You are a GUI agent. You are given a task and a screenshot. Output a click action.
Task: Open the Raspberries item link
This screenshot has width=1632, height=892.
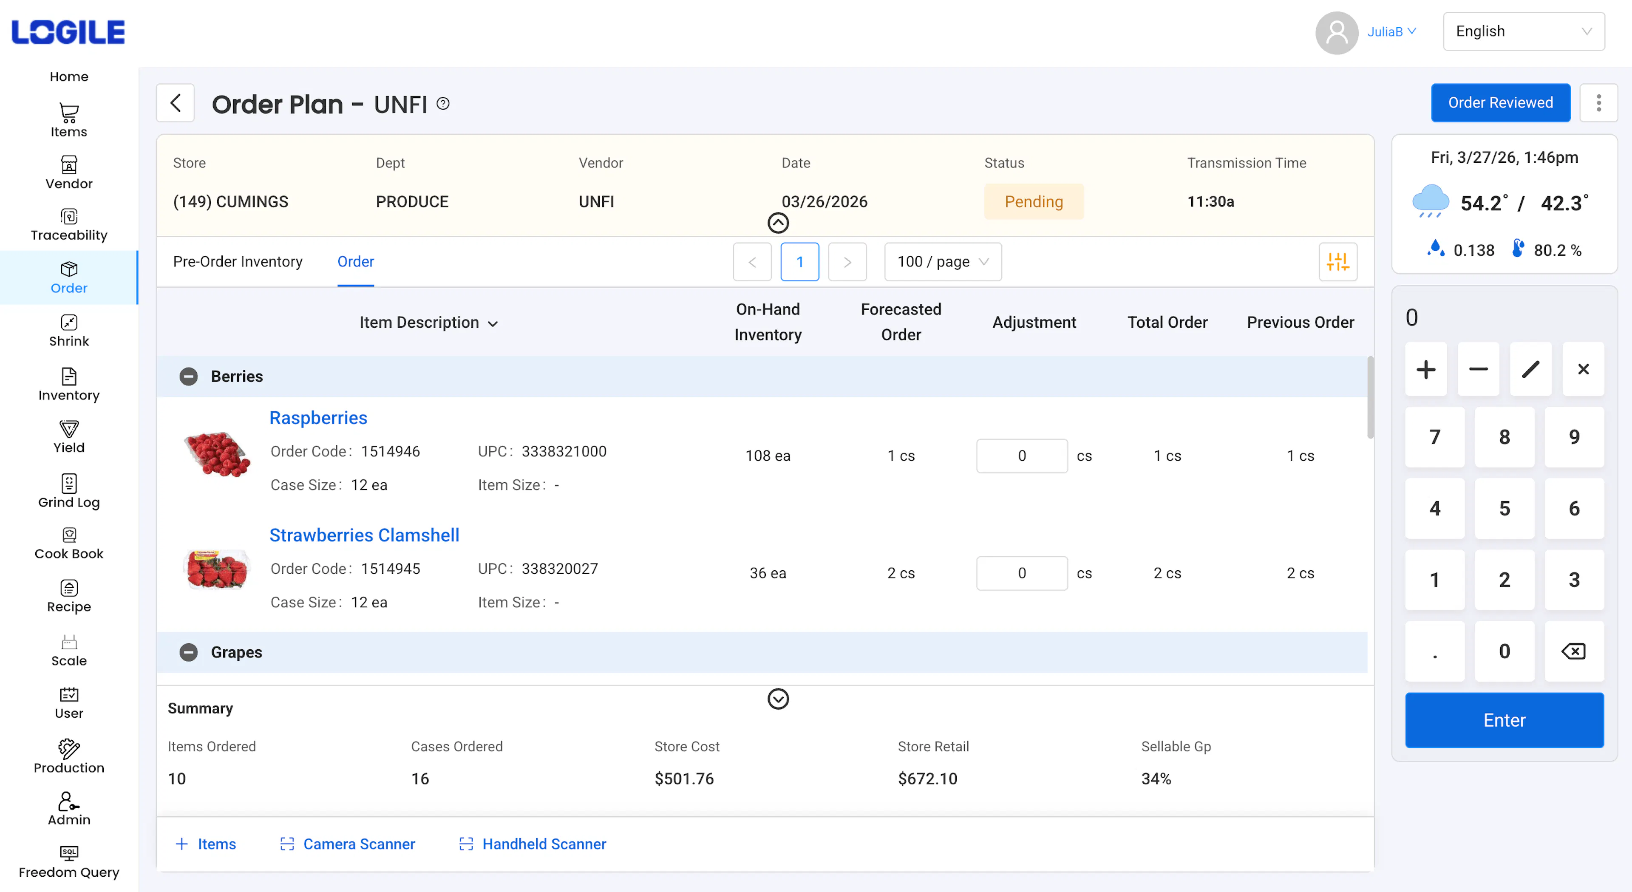coord(318,417)
